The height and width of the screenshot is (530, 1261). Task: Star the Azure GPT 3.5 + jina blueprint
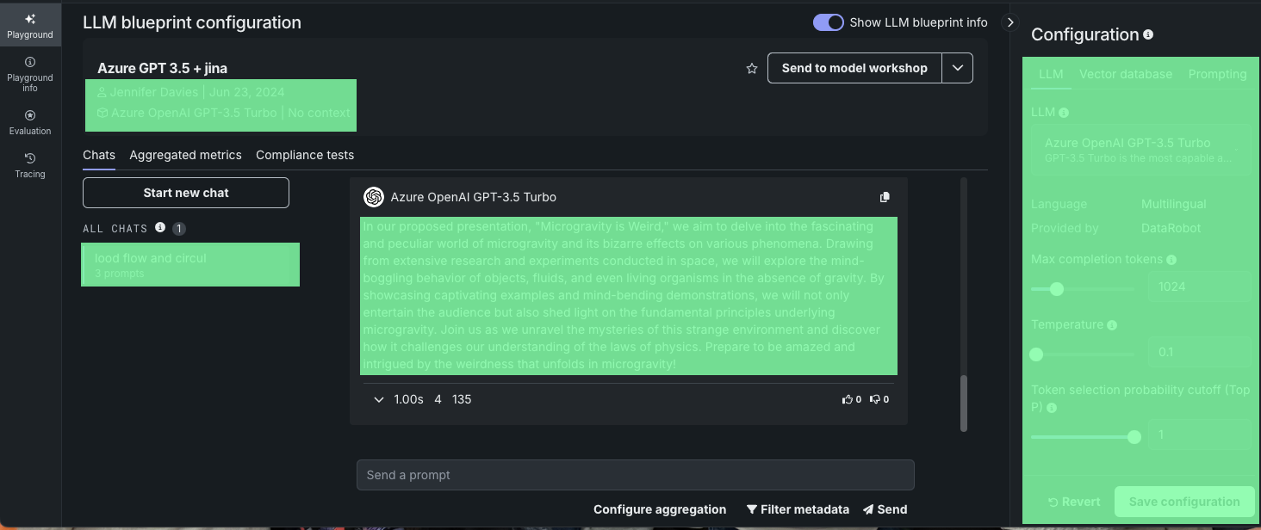[x=752, y=69]
